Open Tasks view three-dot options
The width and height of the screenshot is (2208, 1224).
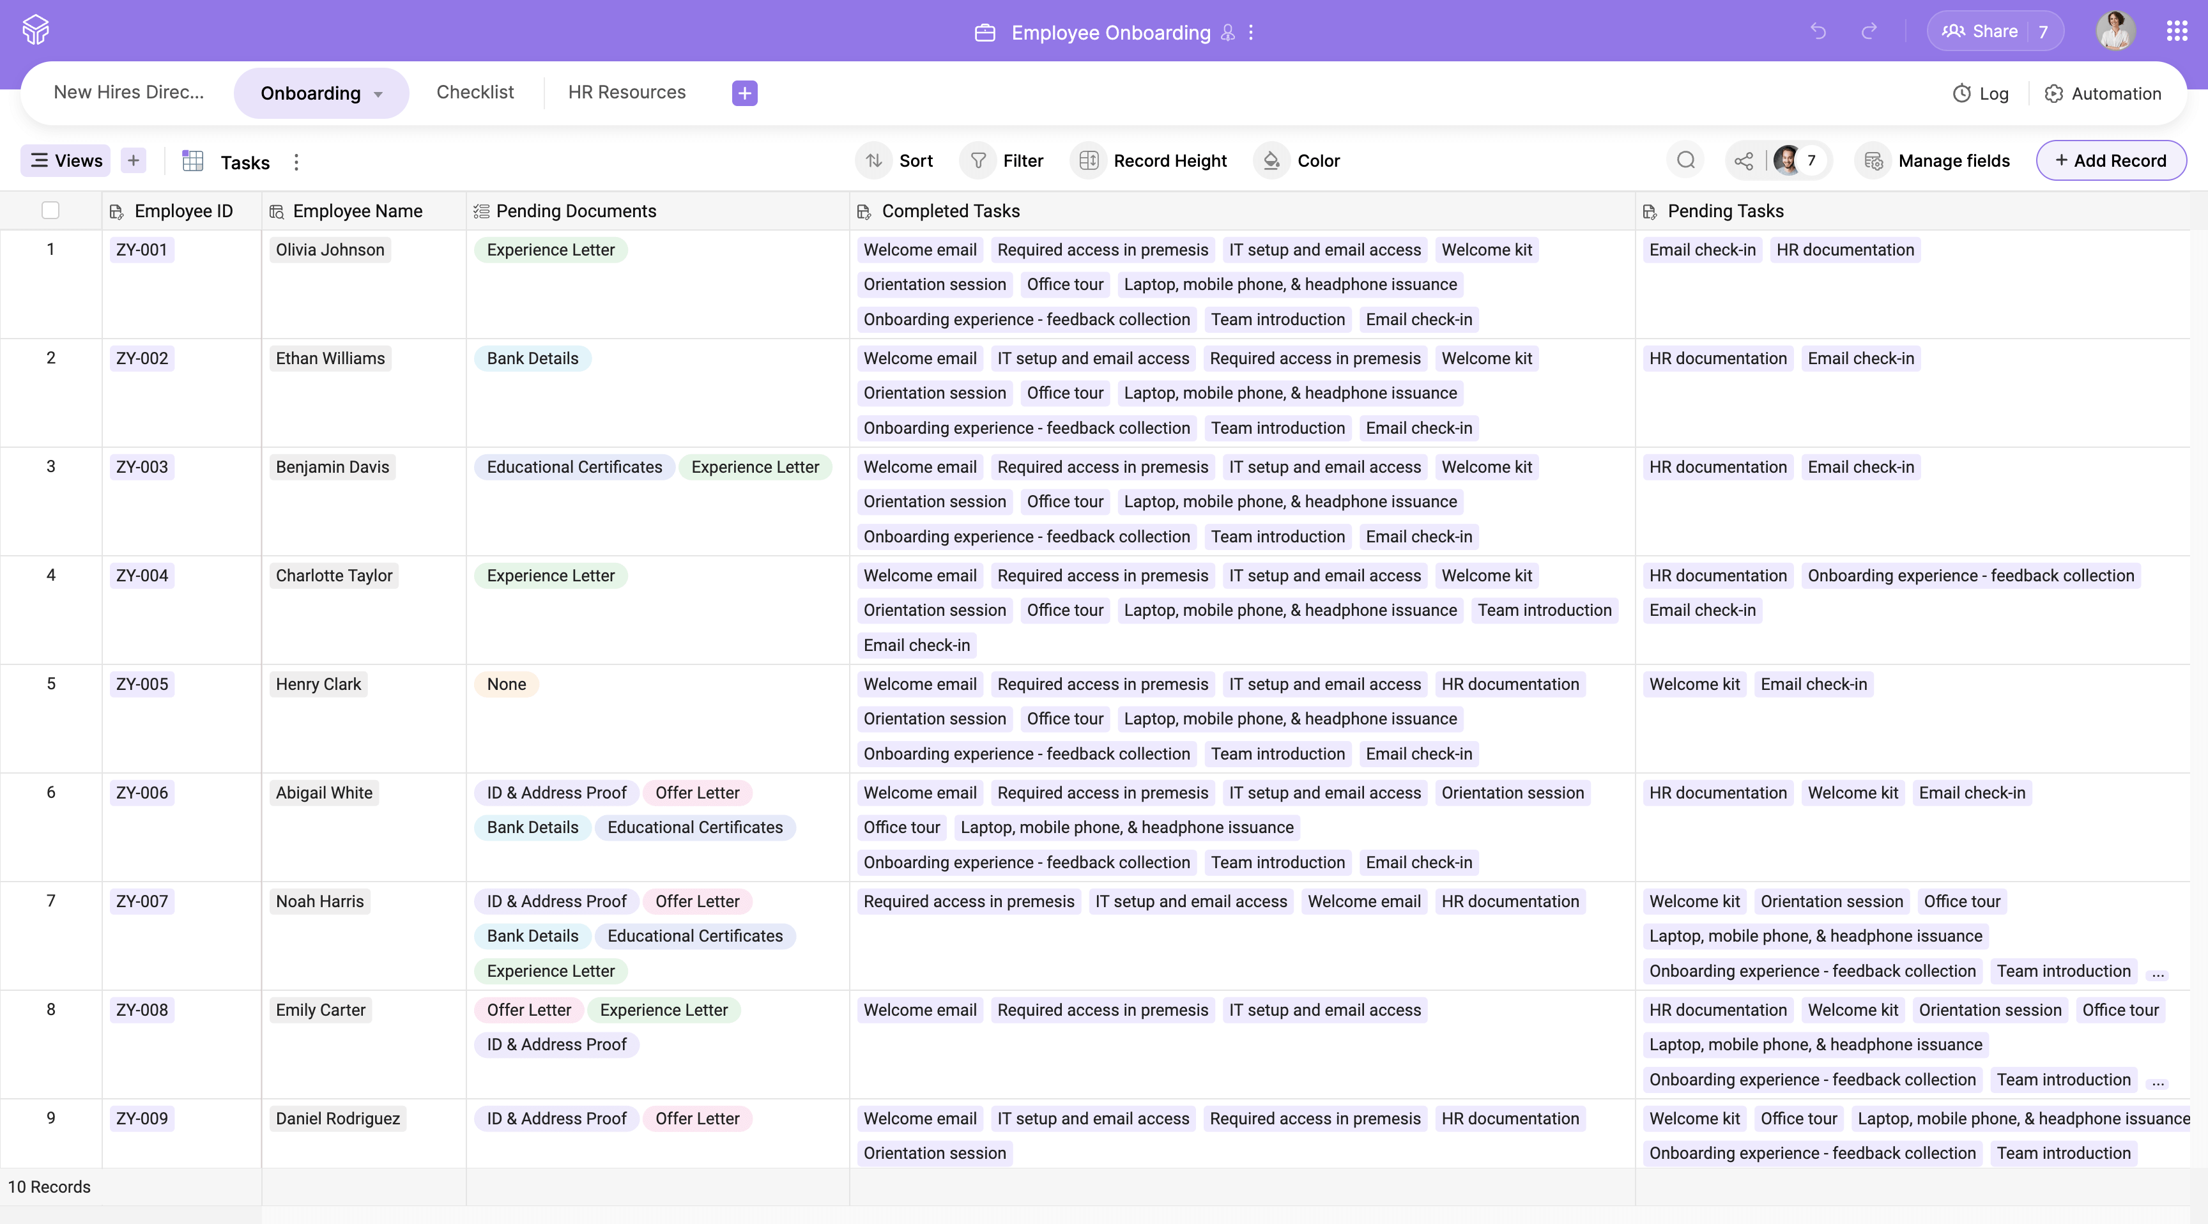(296, 162)
